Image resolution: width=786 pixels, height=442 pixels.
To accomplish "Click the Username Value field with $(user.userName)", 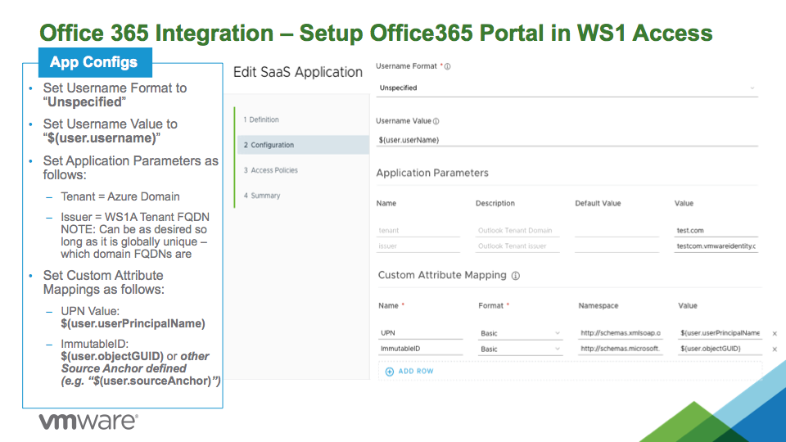I will click(x=567, y=140).
